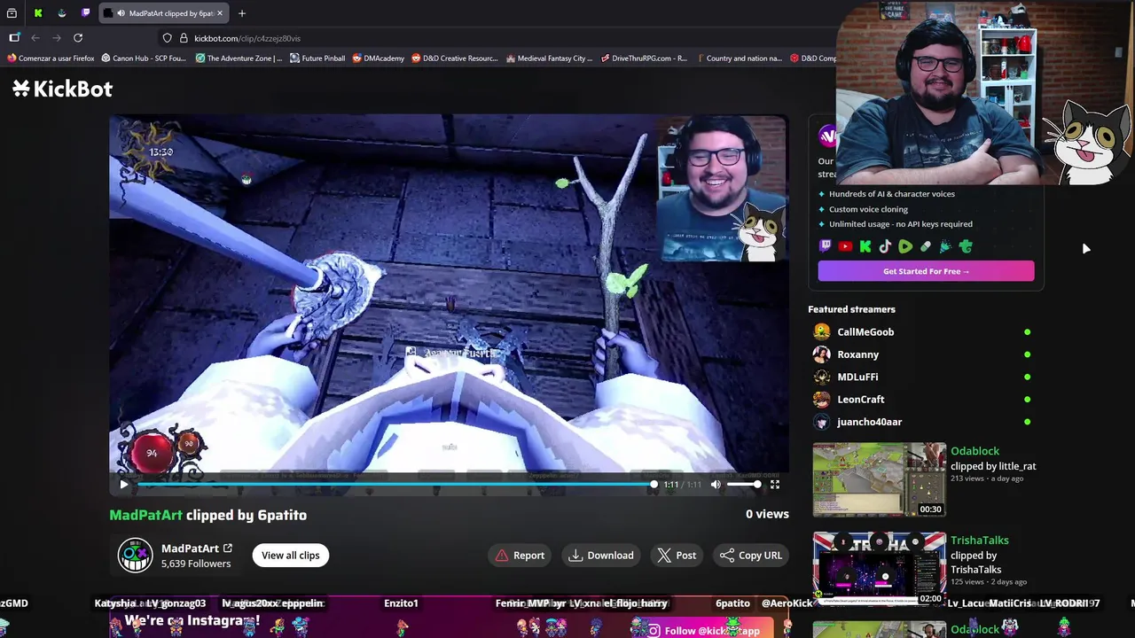Open the site padlock info icon
Image resolution: width=1135 pixels, height=638 pixels.
click(184, 38)
